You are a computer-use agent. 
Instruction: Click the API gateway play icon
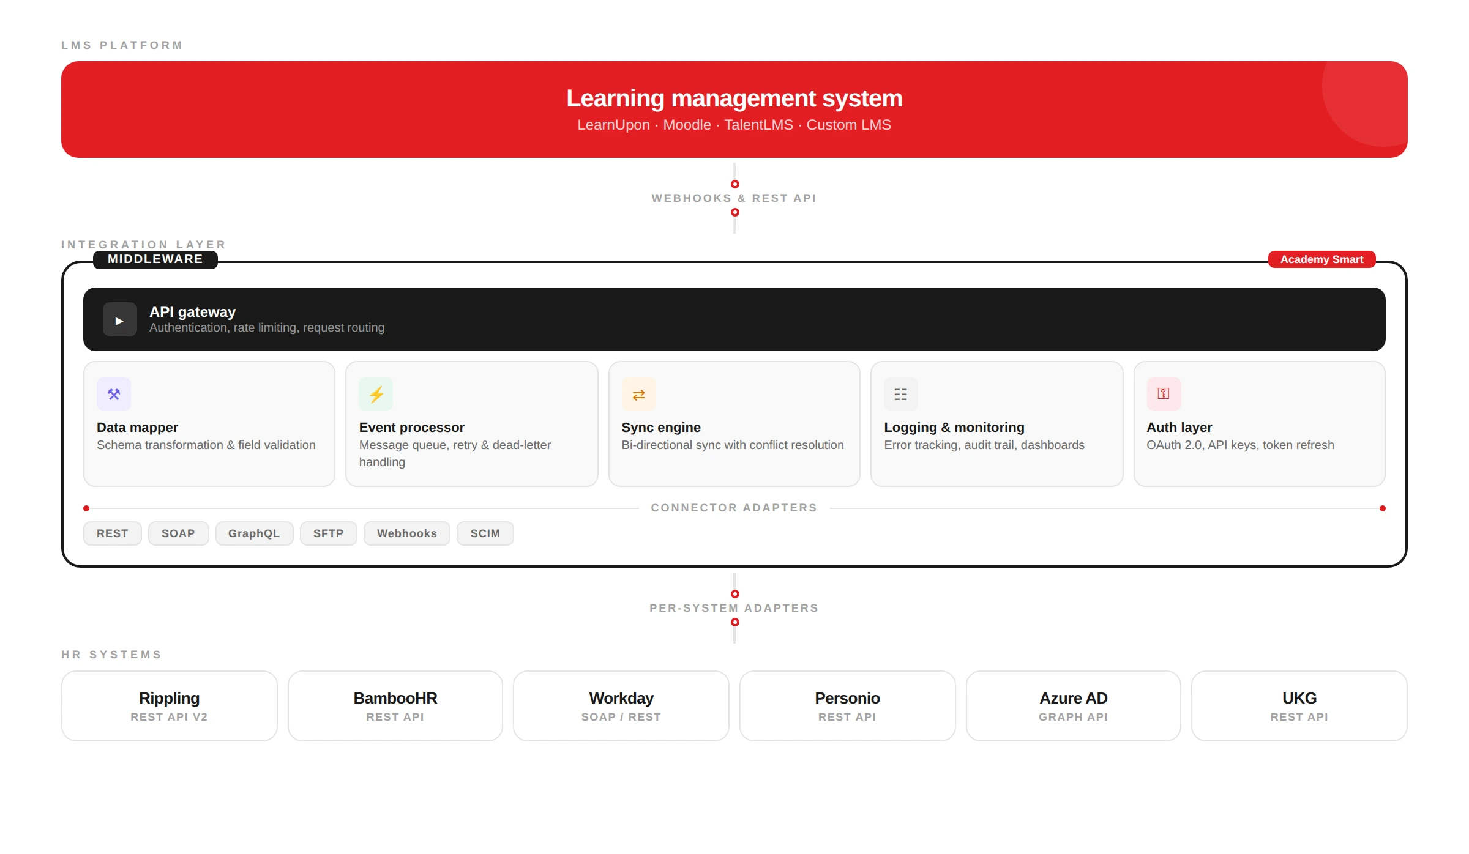click(x=119, y=320)
